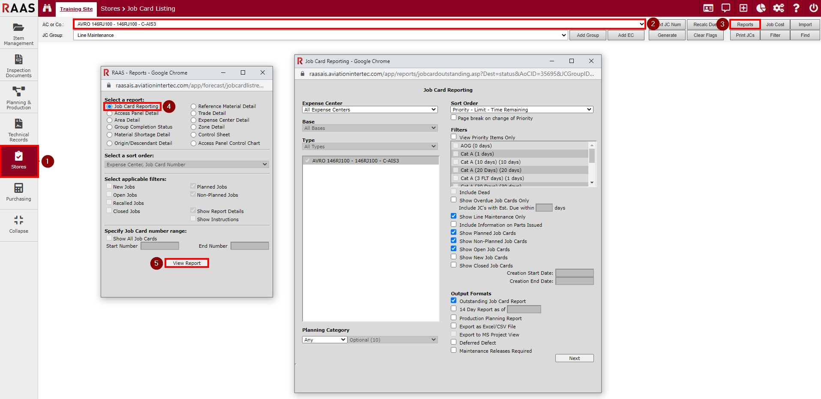Viewport: 821px width, 399px height.
Task: Open the Sort Order dropdown
Action: [x=521, y=110]
